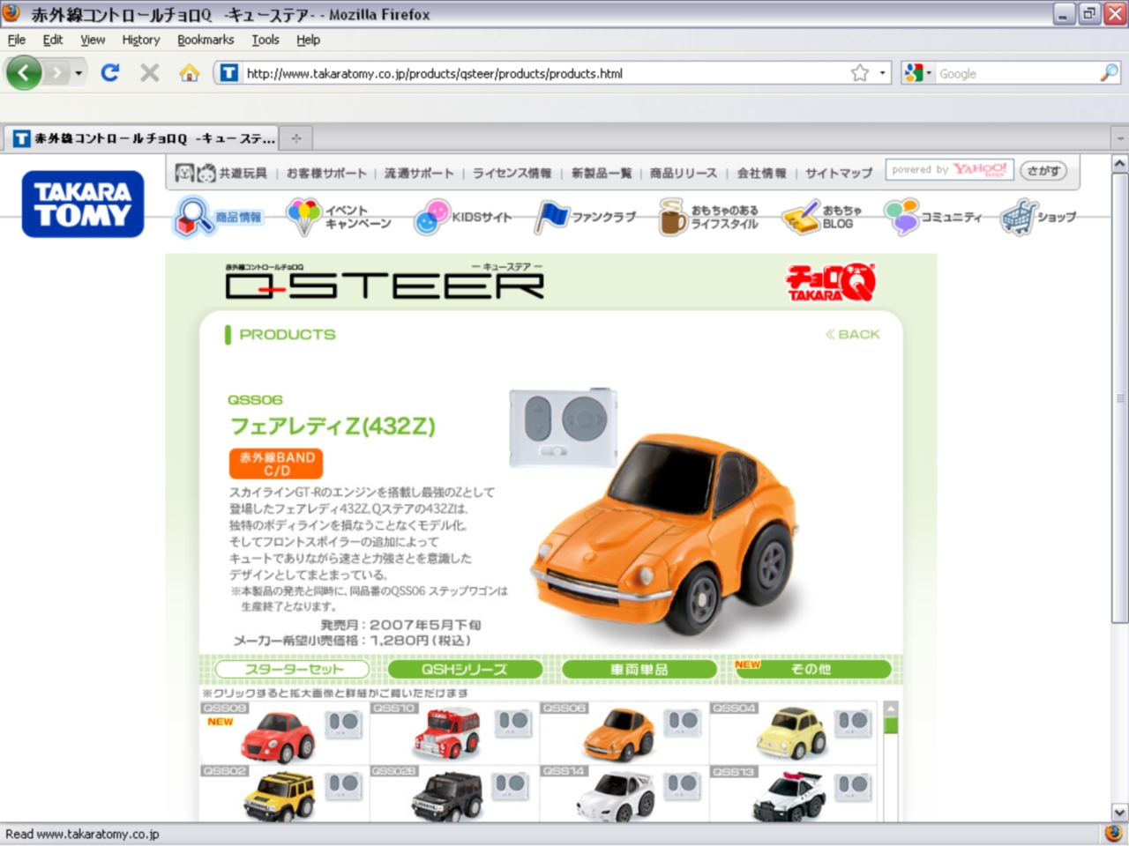Click the おもちゃのあるライフスタイル coffee cup icon
The width and height of the screenshot is (1129, 846).
pyautogui.click(x=672, y=217)
